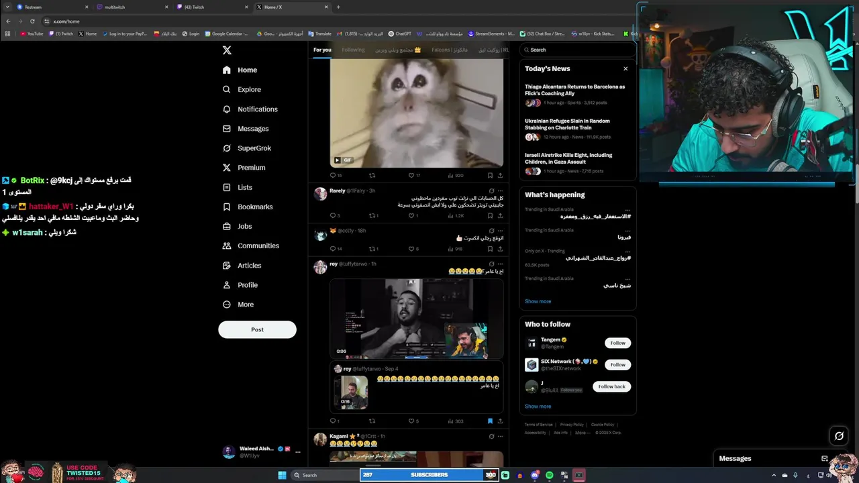Image resolution: width=859 pixels, height=483 pixels.
Task: Like Rarely's post
Action: (413, 215)
